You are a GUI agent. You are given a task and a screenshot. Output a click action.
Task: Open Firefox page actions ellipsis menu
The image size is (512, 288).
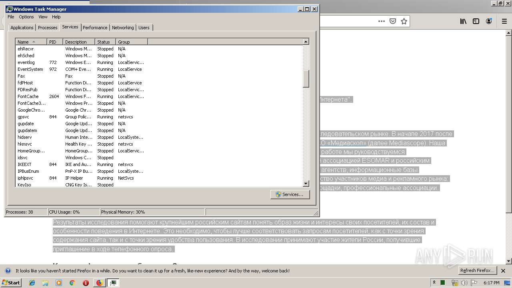coord(382,21)
